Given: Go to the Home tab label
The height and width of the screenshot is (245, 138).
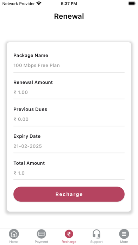Looking at the screenshot, I should coord(14,242).
